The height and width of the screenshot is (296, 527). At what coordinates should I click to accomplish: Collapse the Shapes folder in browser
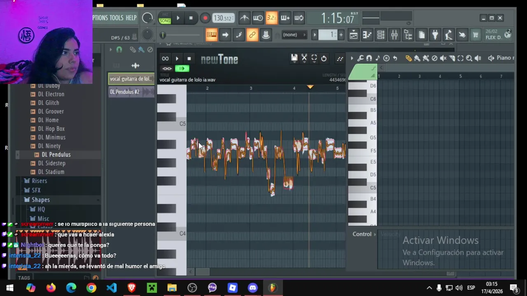tap(41, 200)
